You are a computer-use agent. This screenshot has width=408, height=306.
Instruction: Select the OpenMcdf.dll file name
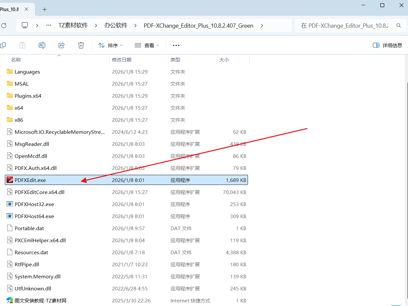pyautogui.click(x=31, y=156)
